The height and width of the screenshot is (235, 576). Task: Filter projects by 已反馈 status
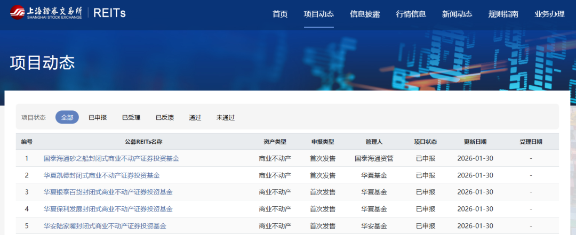(165, 117)
